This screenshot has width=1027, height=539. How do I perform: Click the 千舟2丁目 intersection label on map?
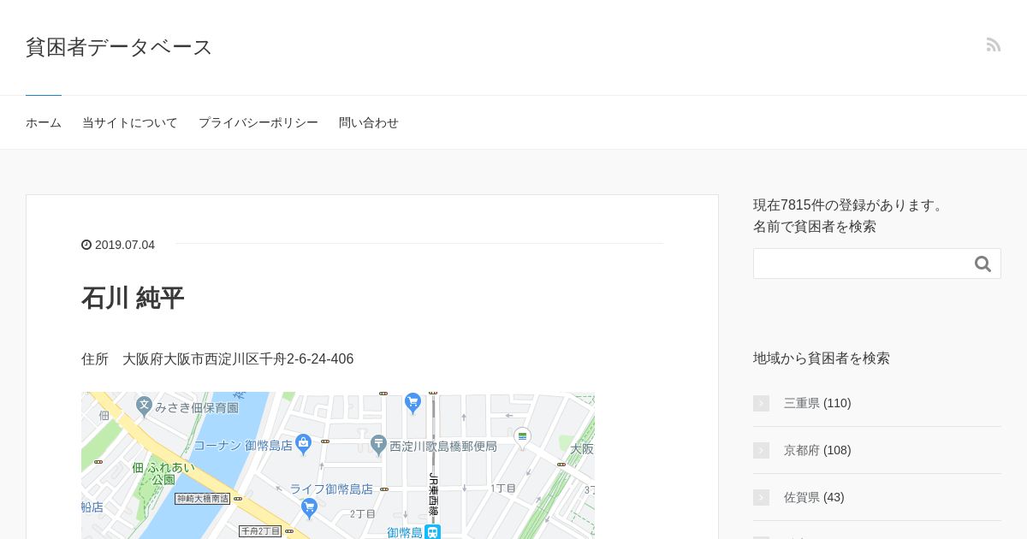pos(260,531)
